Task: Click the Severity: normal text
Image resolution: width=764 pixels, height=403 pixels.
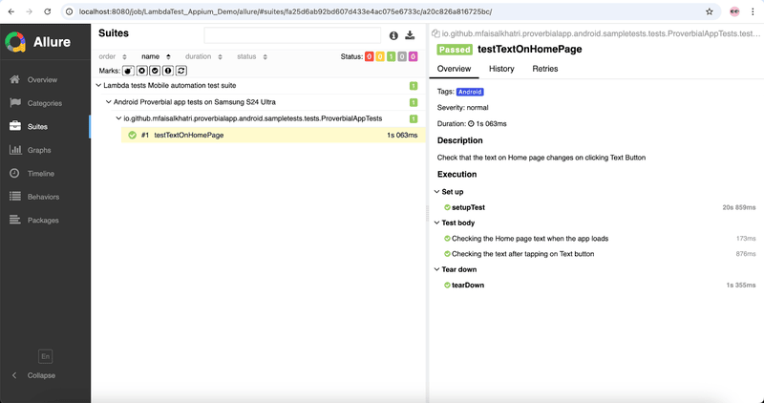Action: click(x=463, y=108)
